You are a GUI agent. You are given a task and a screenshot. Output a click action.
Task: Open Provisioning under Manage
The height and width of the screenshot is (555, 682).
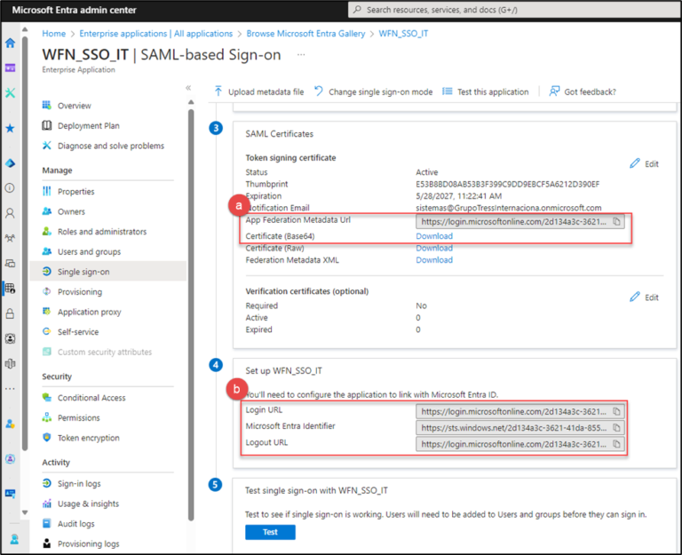tap(80, 291)
